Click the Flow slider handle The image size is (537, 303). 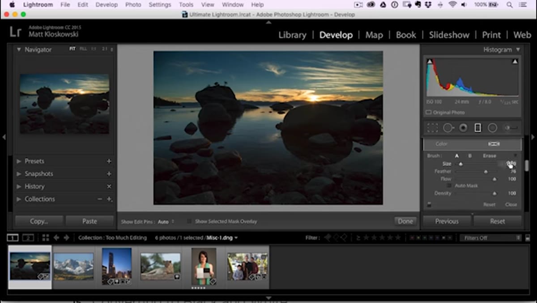pos(494,179)
